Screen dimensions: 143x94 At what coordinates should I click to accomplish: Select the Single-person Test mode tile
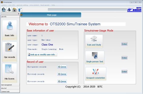click(x=95, y=58)
